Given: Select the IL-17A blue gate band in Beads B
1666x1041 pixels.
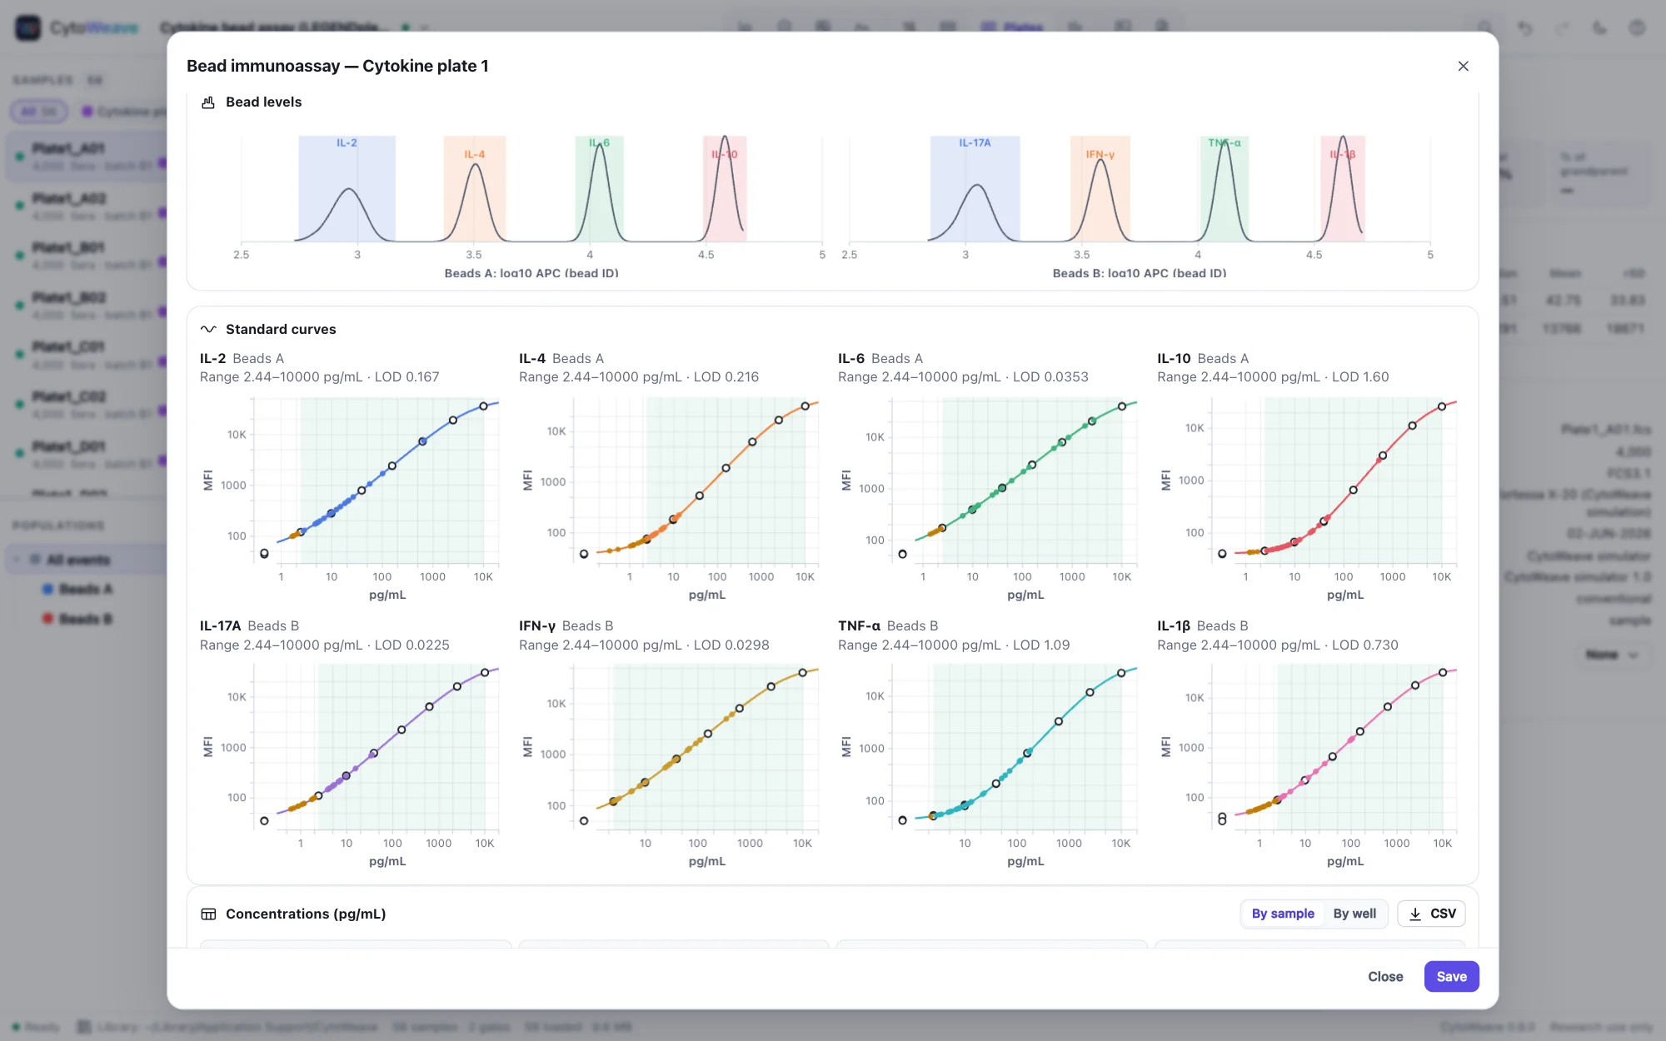Looking at the screenshot, I should 975,189.
